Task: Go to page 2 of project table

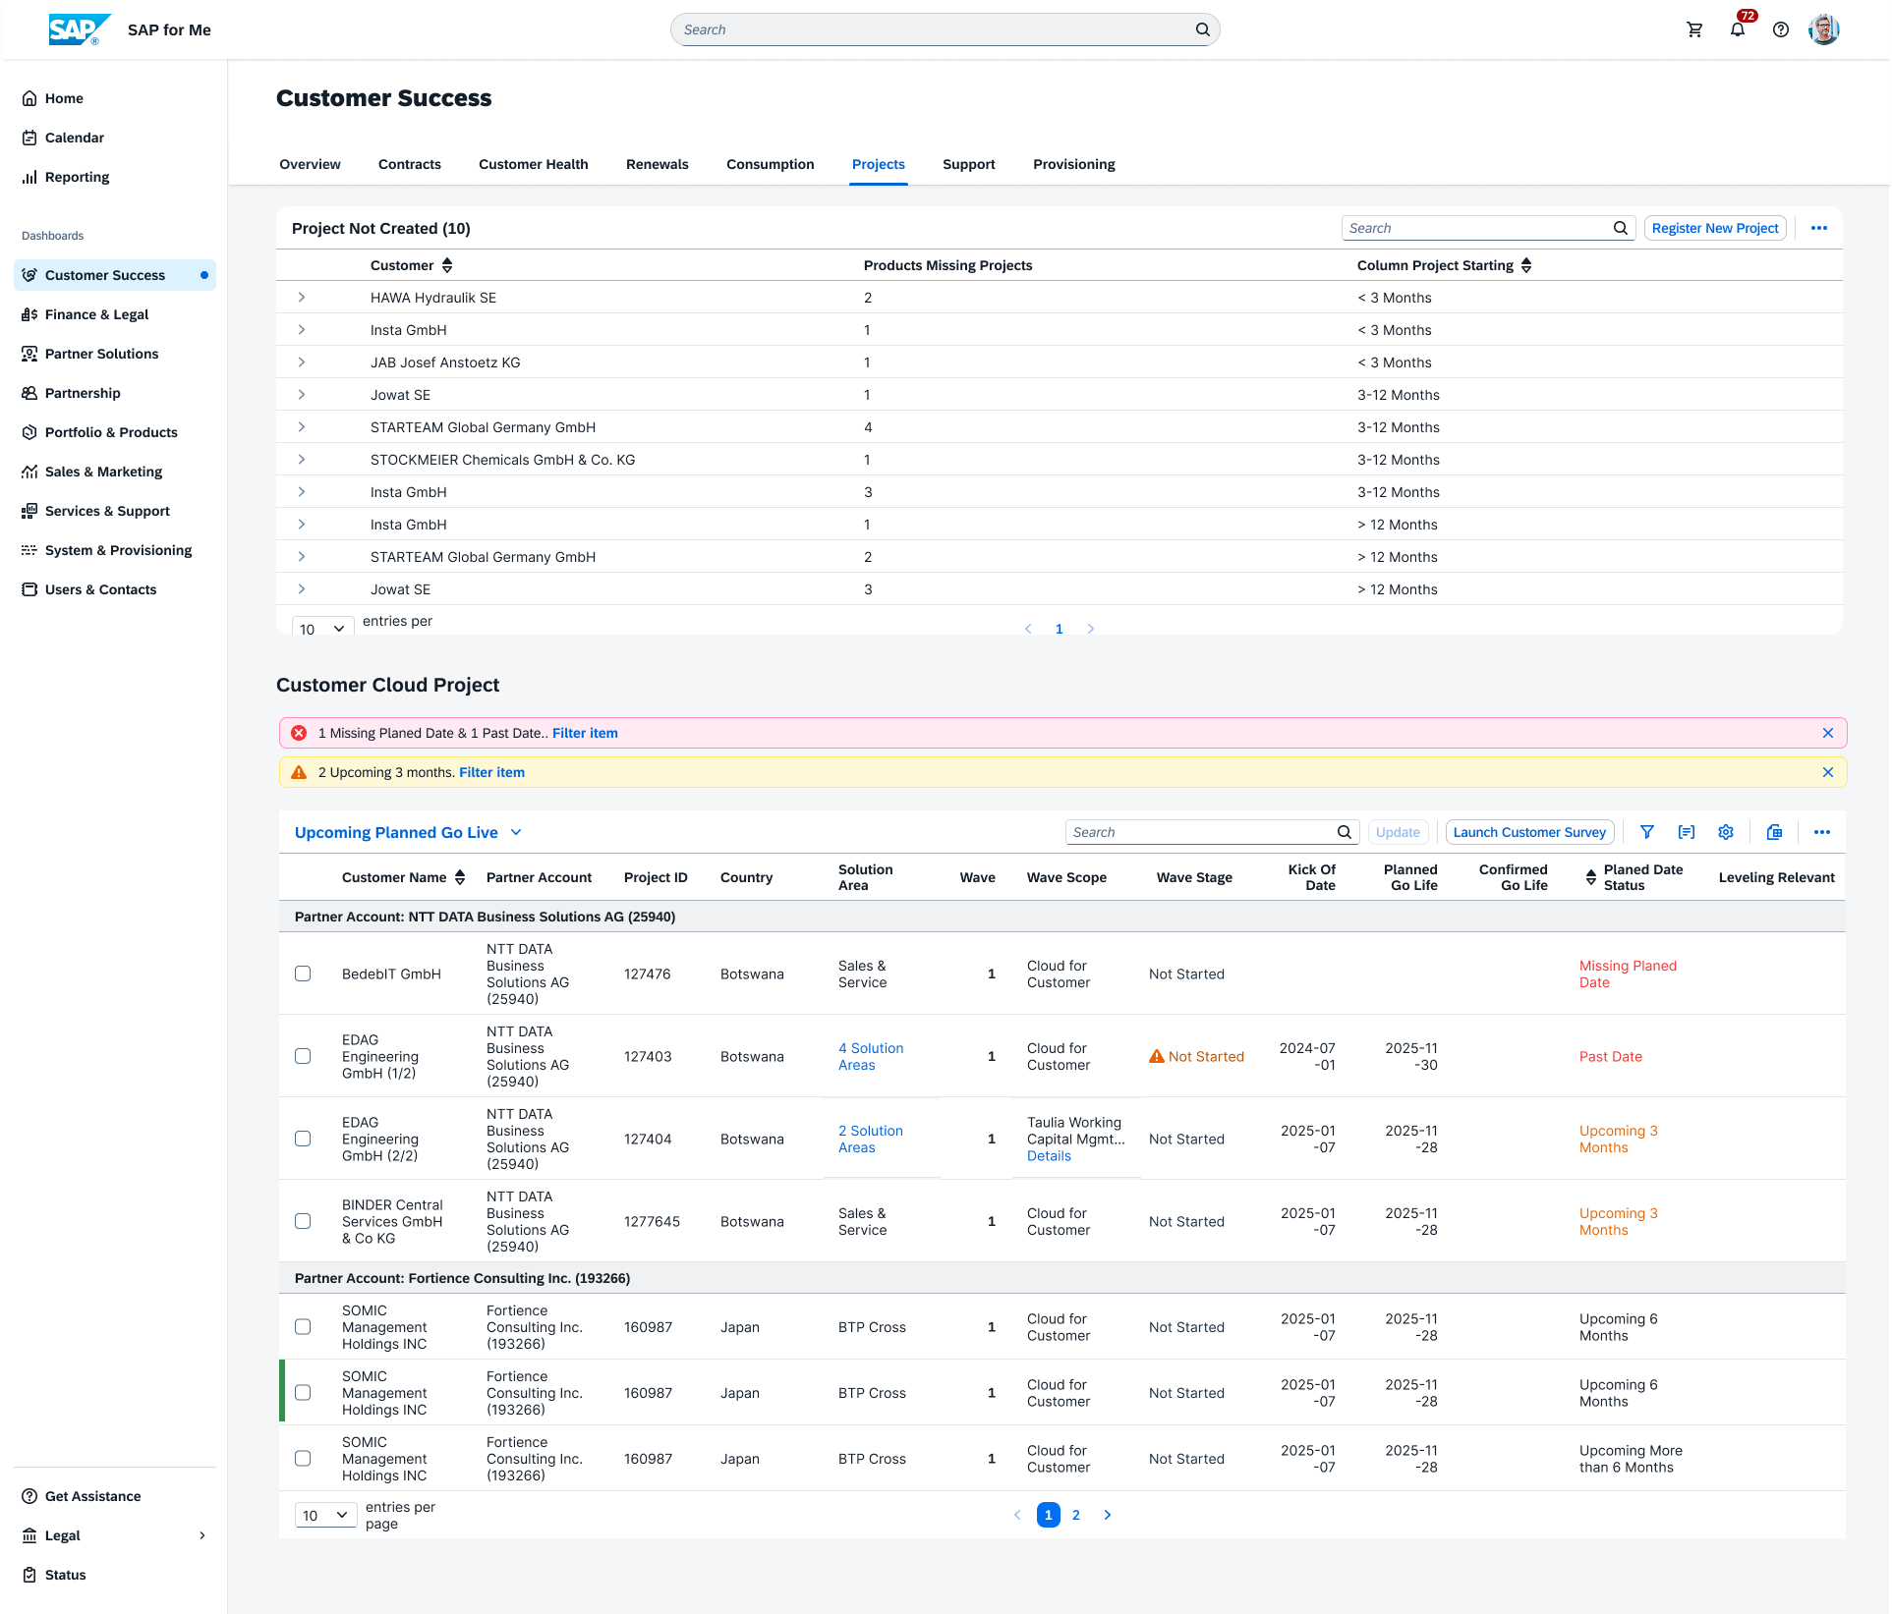Action: [x=1076, y=1515]
